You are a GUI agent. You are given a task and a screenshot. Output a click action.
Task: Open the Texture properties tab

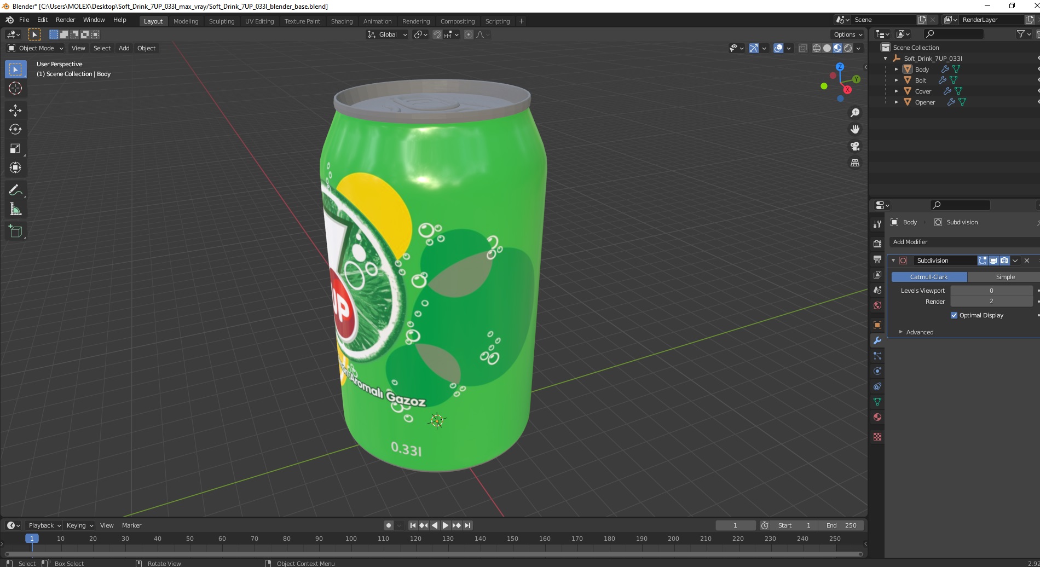click(x=877, y=437)
